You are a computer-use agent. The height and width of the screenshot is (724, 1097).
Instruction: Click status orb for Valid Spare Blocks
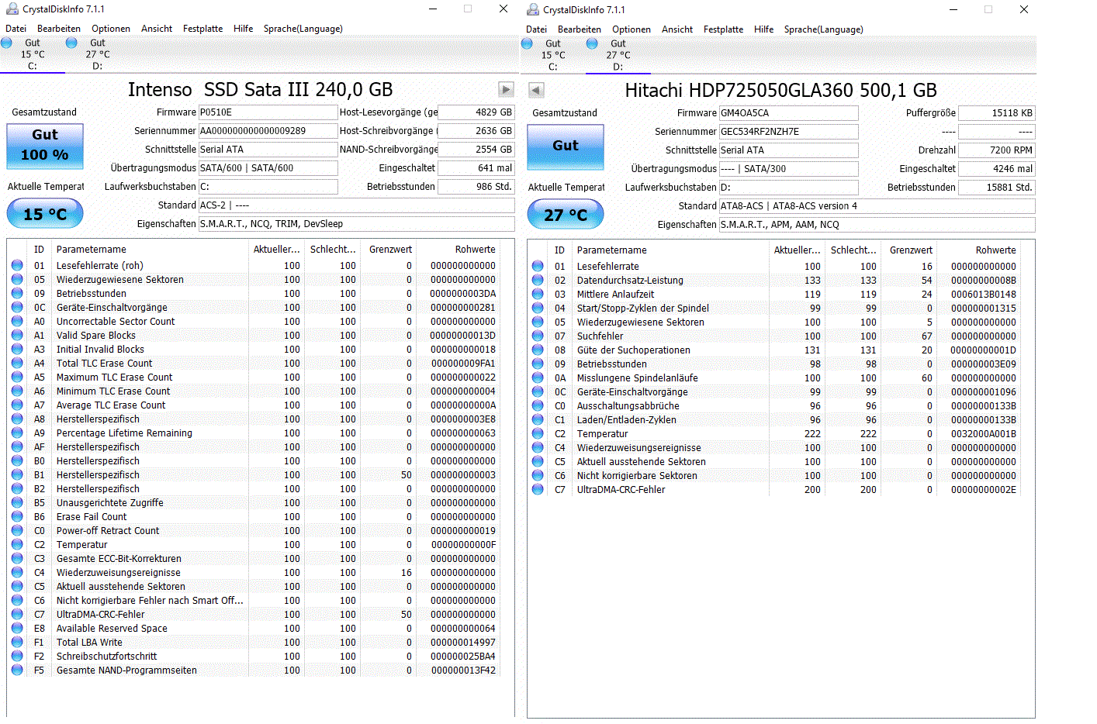coord(17,336)
